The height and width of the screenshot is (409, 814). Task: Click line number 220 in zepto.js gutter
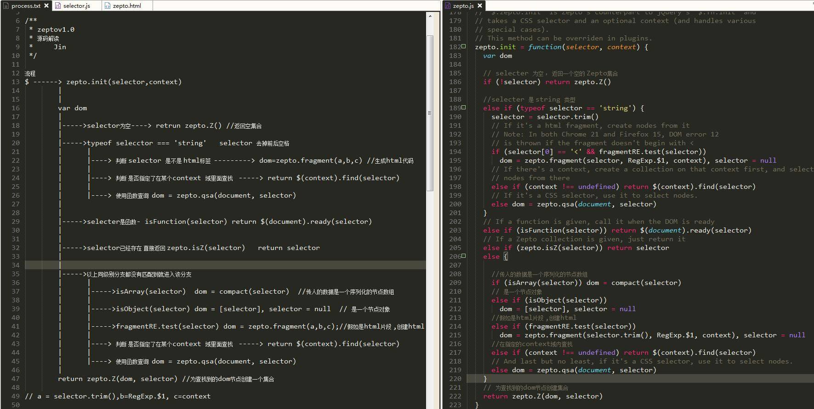click(455, 379)
